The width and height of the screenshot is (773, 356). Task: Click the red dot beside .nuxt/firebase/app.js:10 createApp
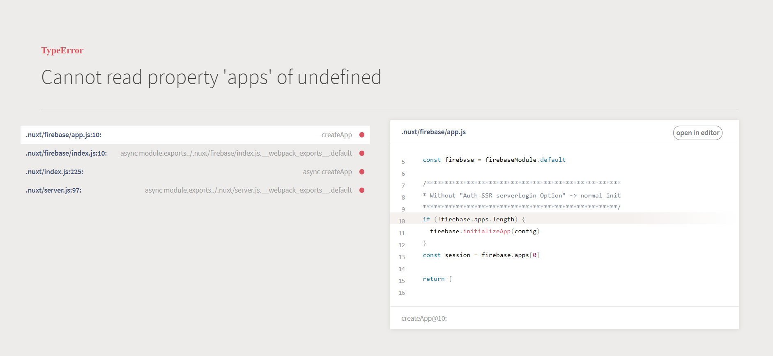point(362,135)
